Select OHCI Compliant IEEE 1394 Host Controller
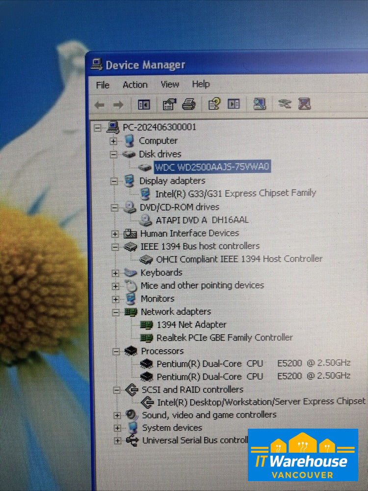The width and height of the screenshot is (368, 491). (239, 259)
